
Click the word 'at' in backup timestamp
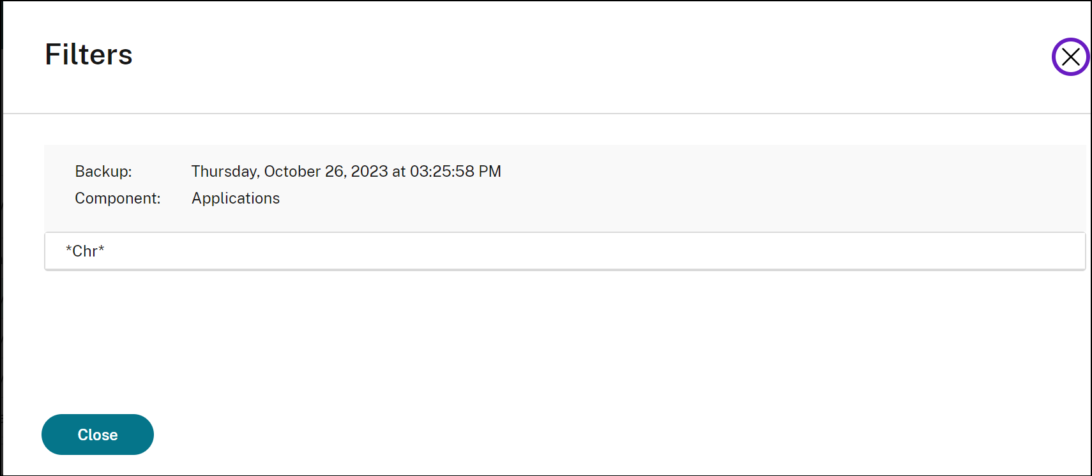coord(399,172)
